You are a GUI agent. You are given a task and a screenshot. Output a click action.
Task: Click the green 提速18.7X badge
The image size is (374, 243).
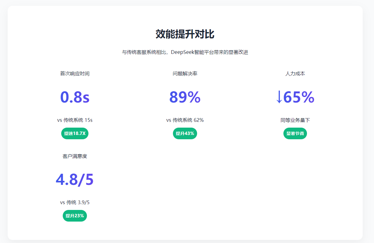(x=75, y=133)
